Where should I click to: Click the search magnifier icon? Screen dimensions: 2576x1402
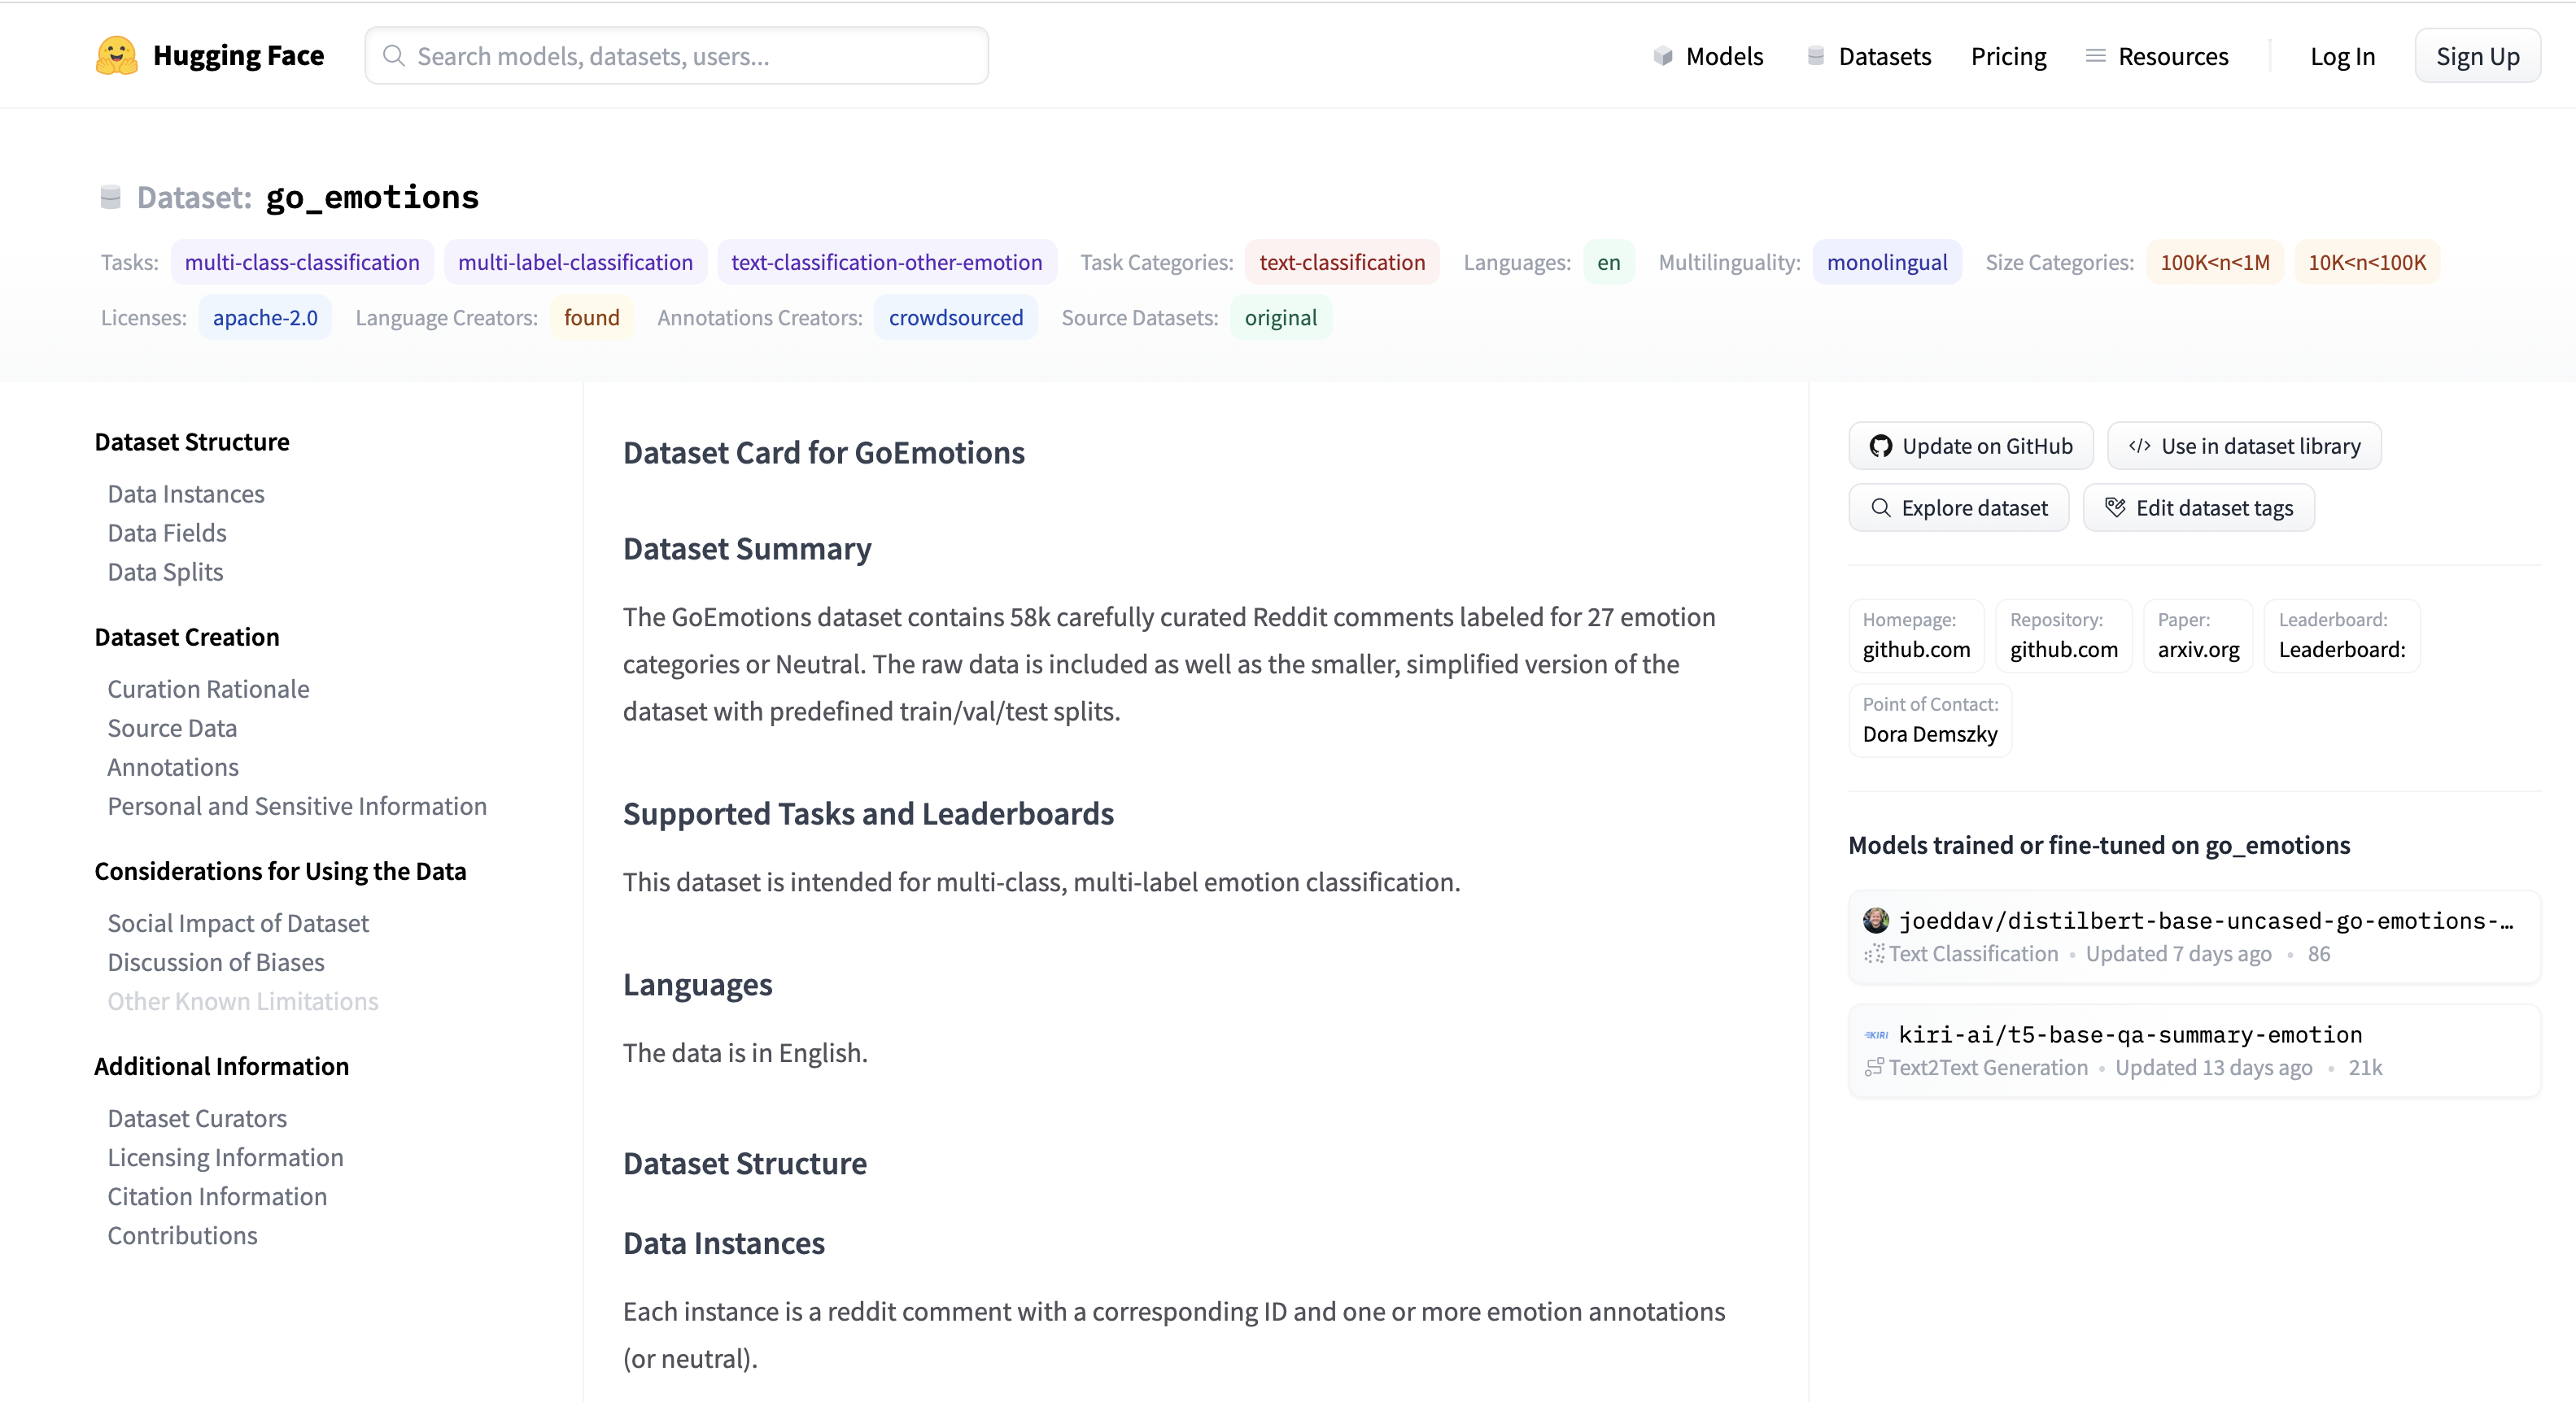point(394,56)
